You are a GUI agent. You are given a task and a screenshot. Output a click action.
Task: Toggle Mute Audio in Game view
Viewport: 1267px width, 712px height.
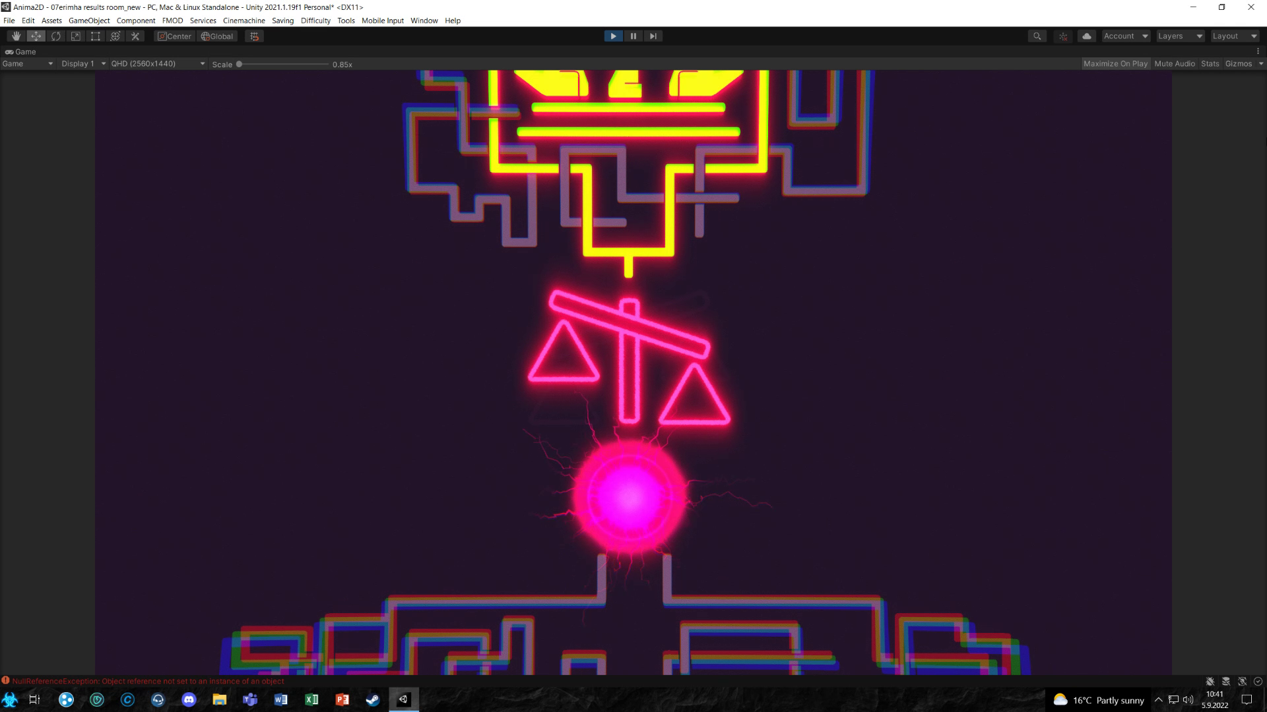click(1175, 63)
